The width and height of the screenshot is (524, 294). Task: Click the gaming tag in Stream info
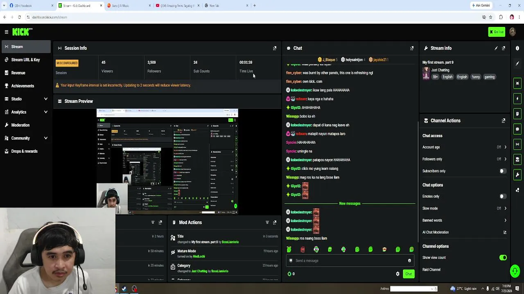(490, 77)
